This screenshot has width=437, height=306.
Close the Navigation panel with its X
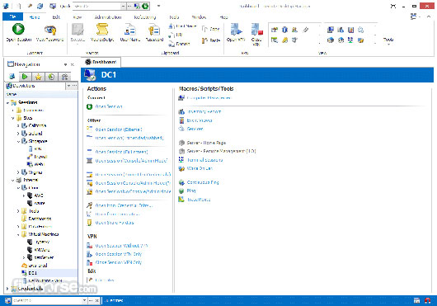point(73,64)
